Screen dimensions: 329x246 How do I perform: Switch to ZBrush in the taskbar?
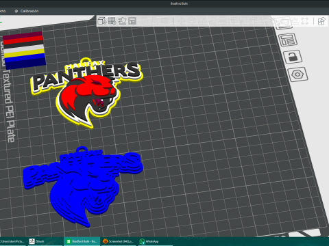[45, 241]
